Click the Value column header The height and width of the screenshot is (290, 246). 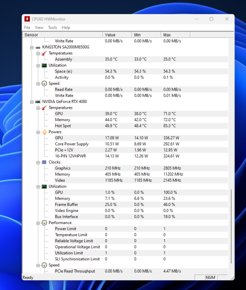(117, 35)
